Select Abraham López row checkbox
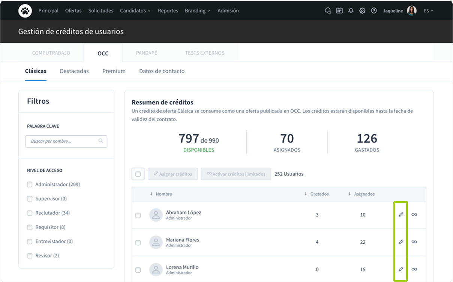 click(x=138, y=215)
